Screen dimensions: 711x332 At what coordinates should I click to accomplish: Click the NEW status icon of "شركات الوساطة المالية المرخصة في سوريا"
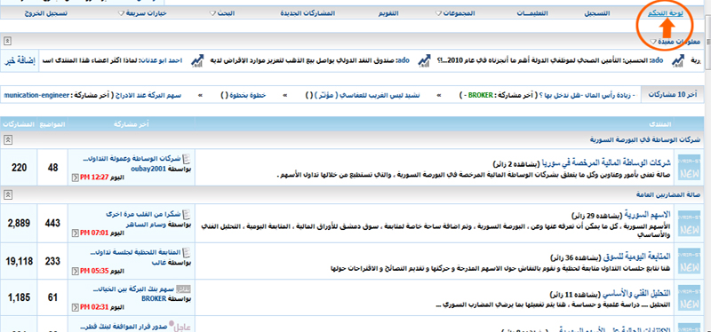(x=689, y=167)
